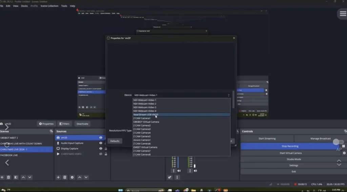The height and width of the screenshot is (192, 347).
Task: Open the File menu
Action: pyautogui.click(x=2, y=6)
